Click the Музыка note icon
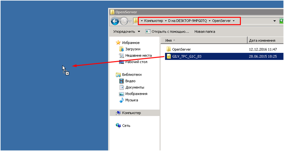The image size is (284, 151). pyautogui.click(x=122, y=100)
